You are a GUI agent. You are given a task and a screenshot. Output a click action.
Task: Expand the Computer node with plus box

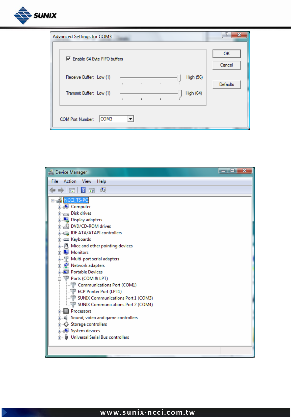pos(60,207)
